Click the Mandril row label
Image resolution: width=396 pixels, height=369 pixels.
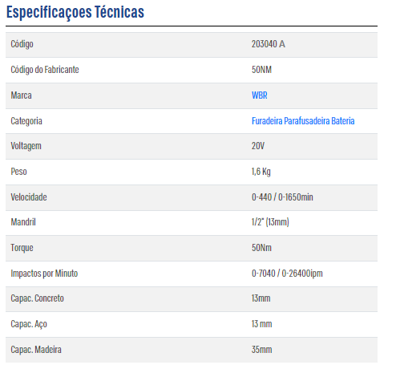23,222
